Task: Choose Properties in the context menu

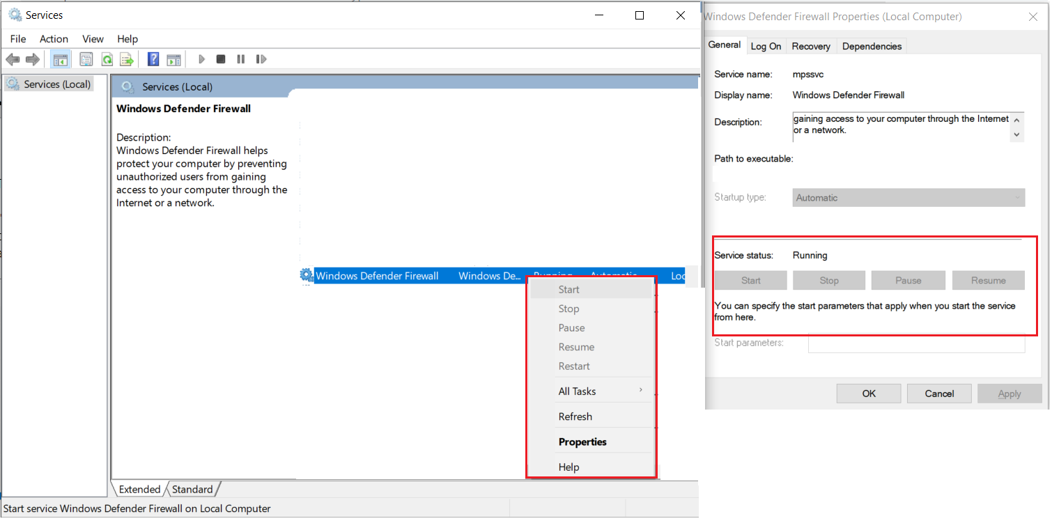Action: click(x=591, y=442)
